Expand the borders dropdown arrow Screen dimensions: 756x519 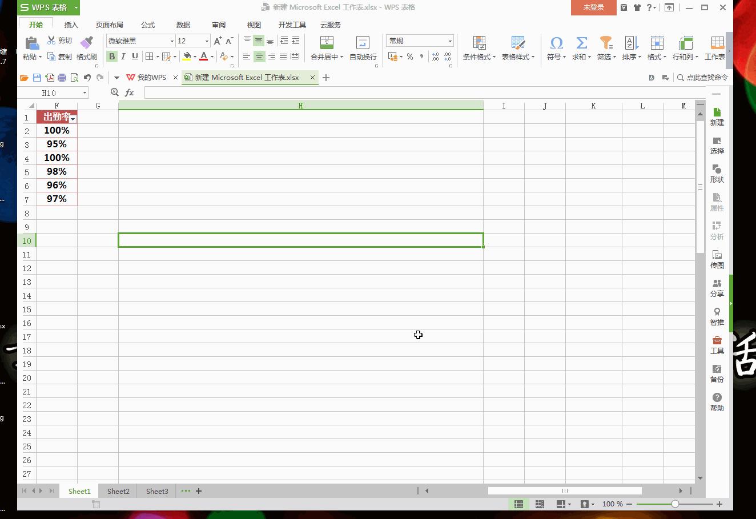click(157, 57)
